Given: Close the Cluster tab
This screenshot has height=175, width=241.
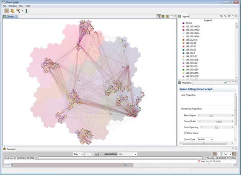Looking at the screenshot, I should [16, 16].
